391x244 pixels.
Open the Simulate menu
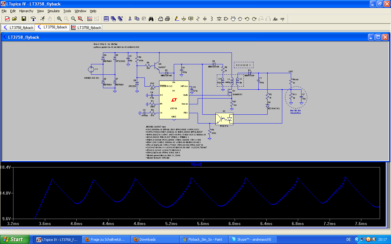click(53, 11)
